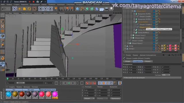Open the Система HPB dropdown
The image size is (184, 103).
[166, 75]
